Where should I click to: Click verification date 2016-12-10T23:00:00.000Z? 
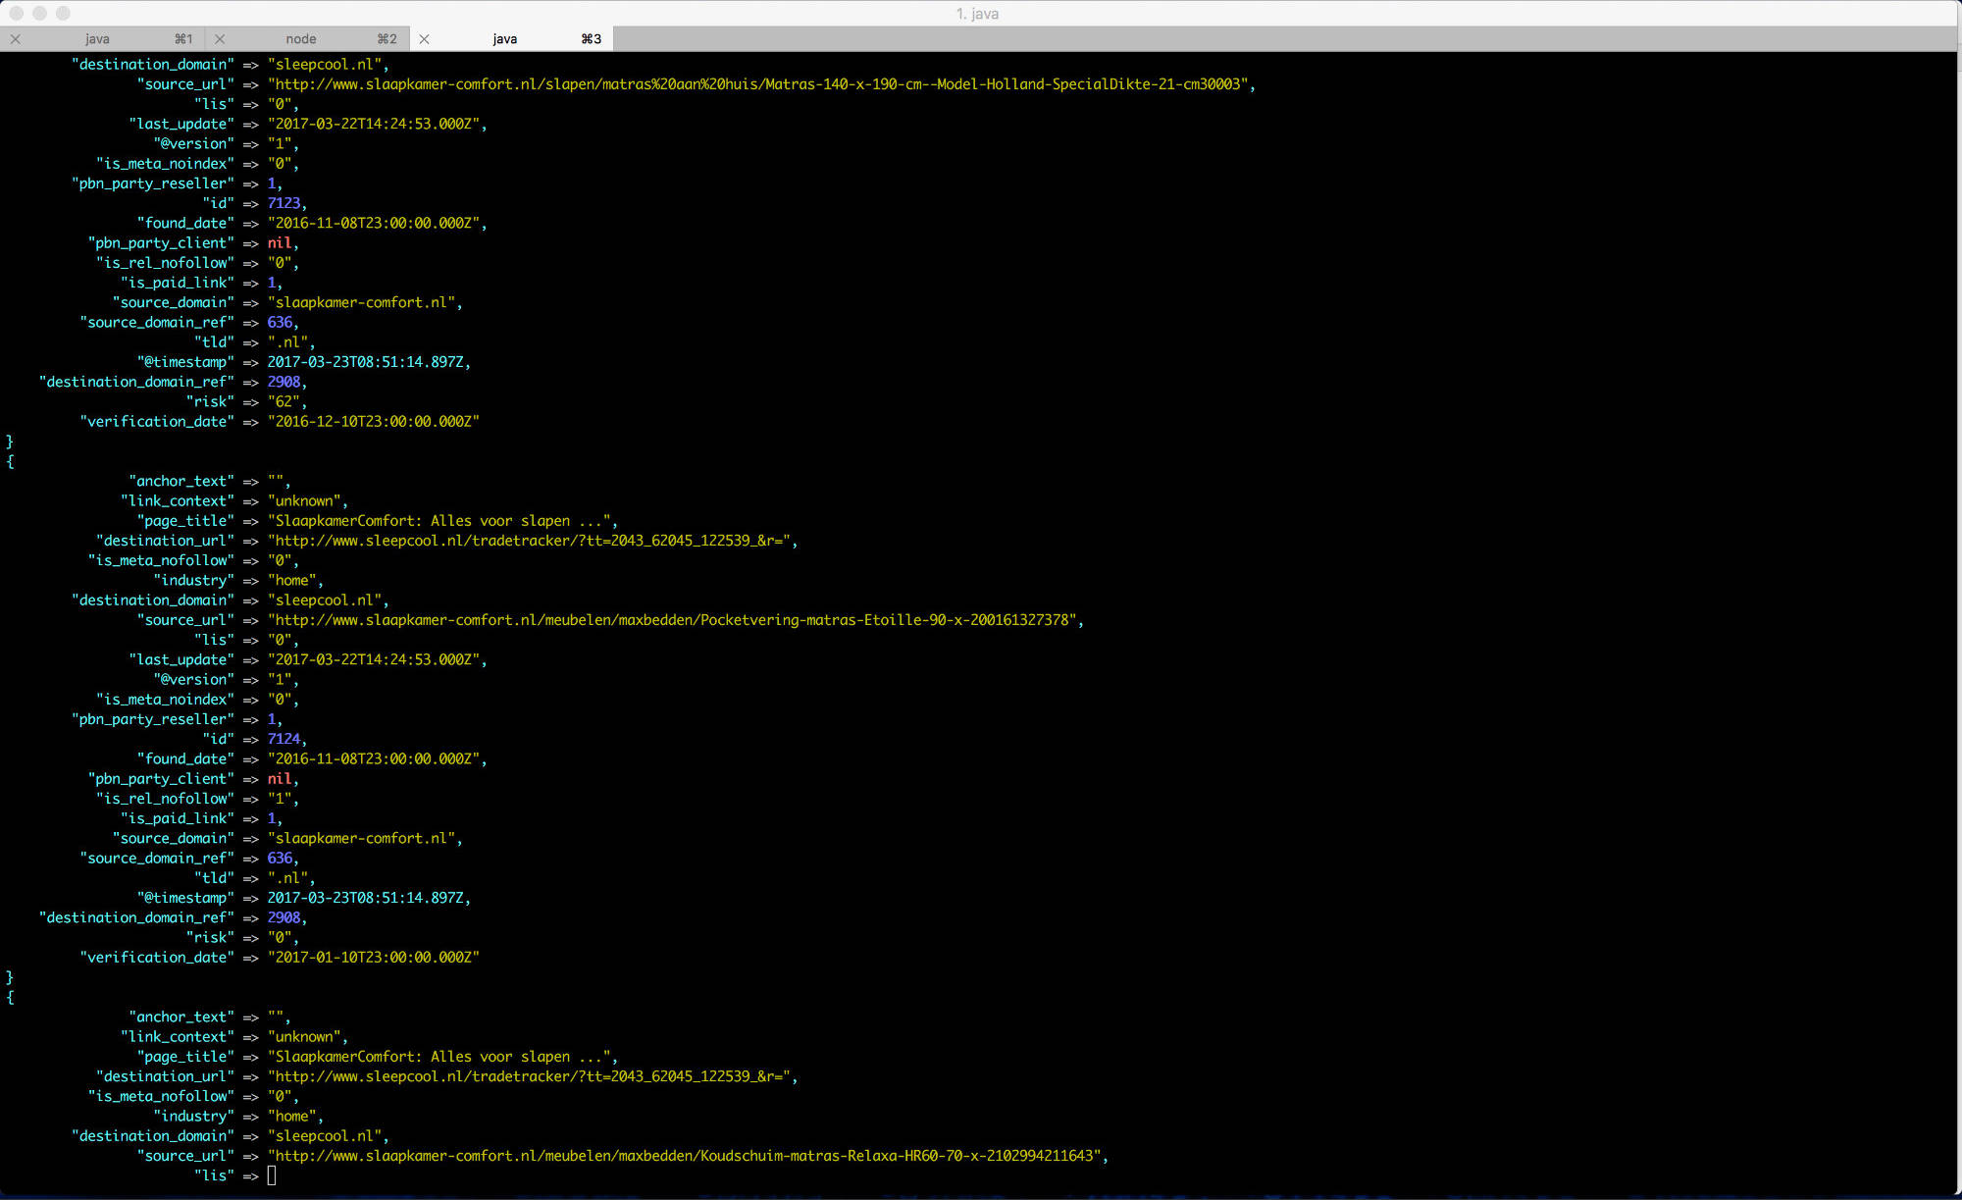coord(374,421)
